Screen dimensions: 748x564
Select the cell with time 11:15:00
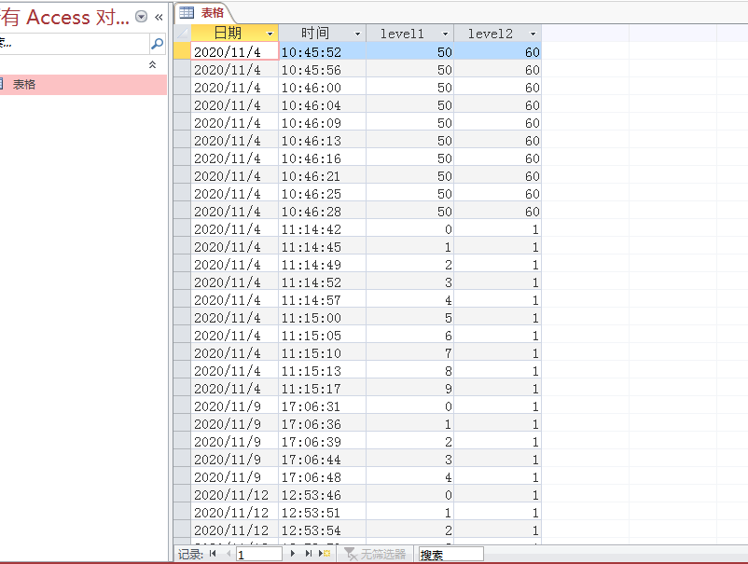323,317
